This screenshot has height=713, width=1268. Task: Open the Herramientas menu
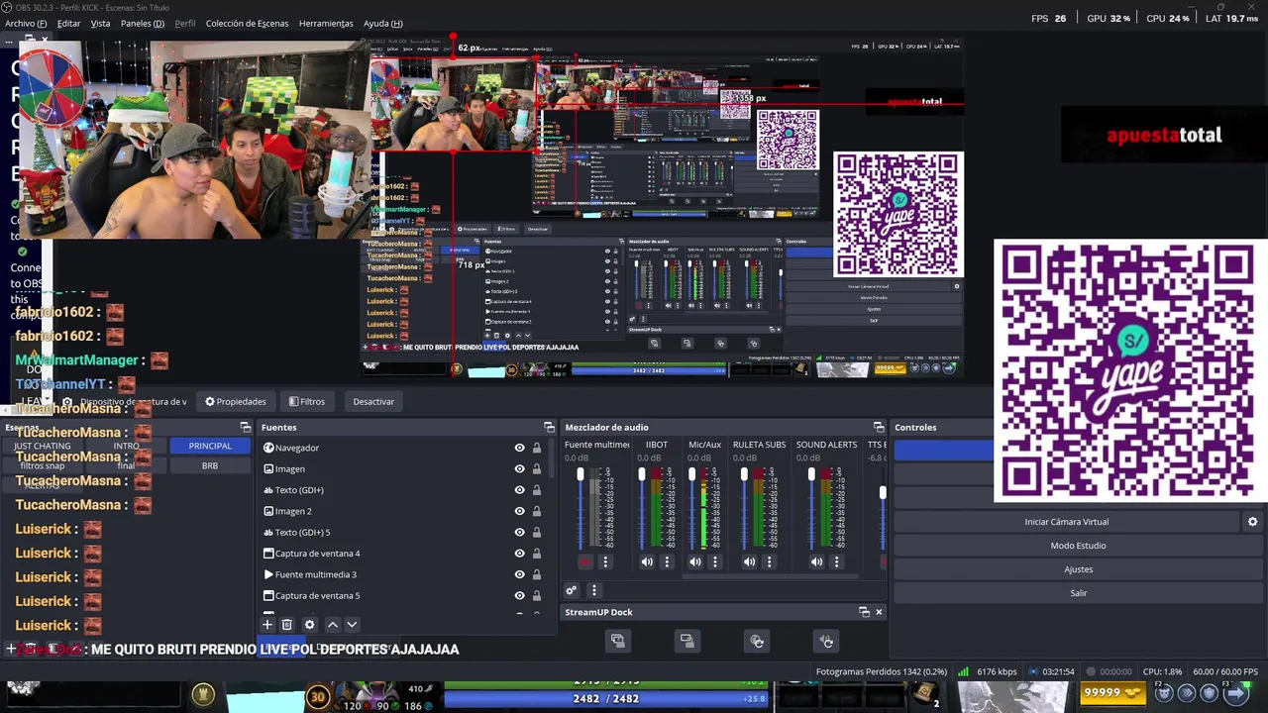pyautogui.click(x=326, y=23)
